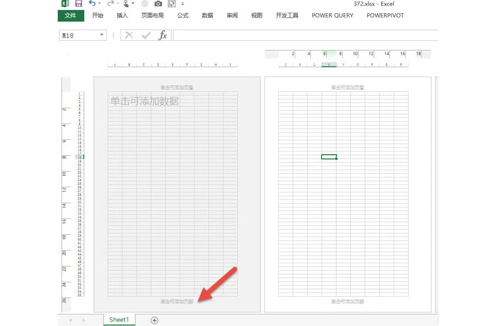Image resolution: width=495 pixels, height=326 pixels.
Task: Open the undo history dropdown arrow
Action: coord(100,3)
